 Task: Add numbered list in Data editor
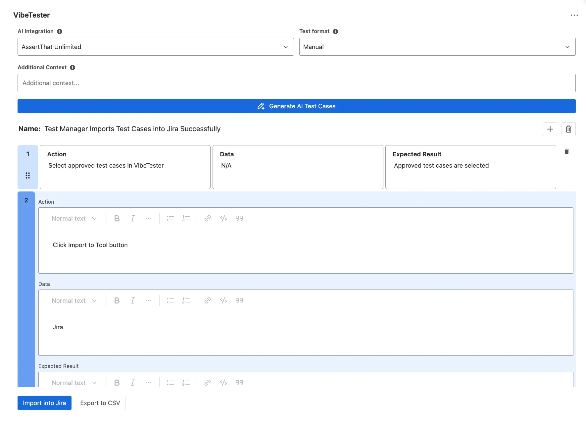pos(186,300)
